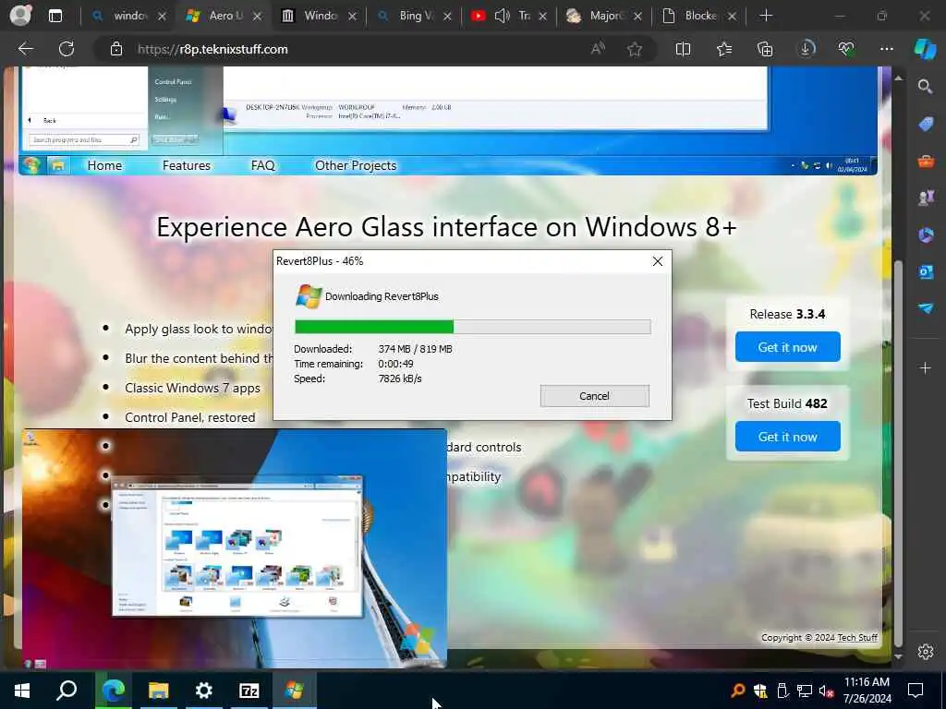Open Edge Settings and more menu
946x709 pixels.
pyautogui.click(x=886, y=49)
